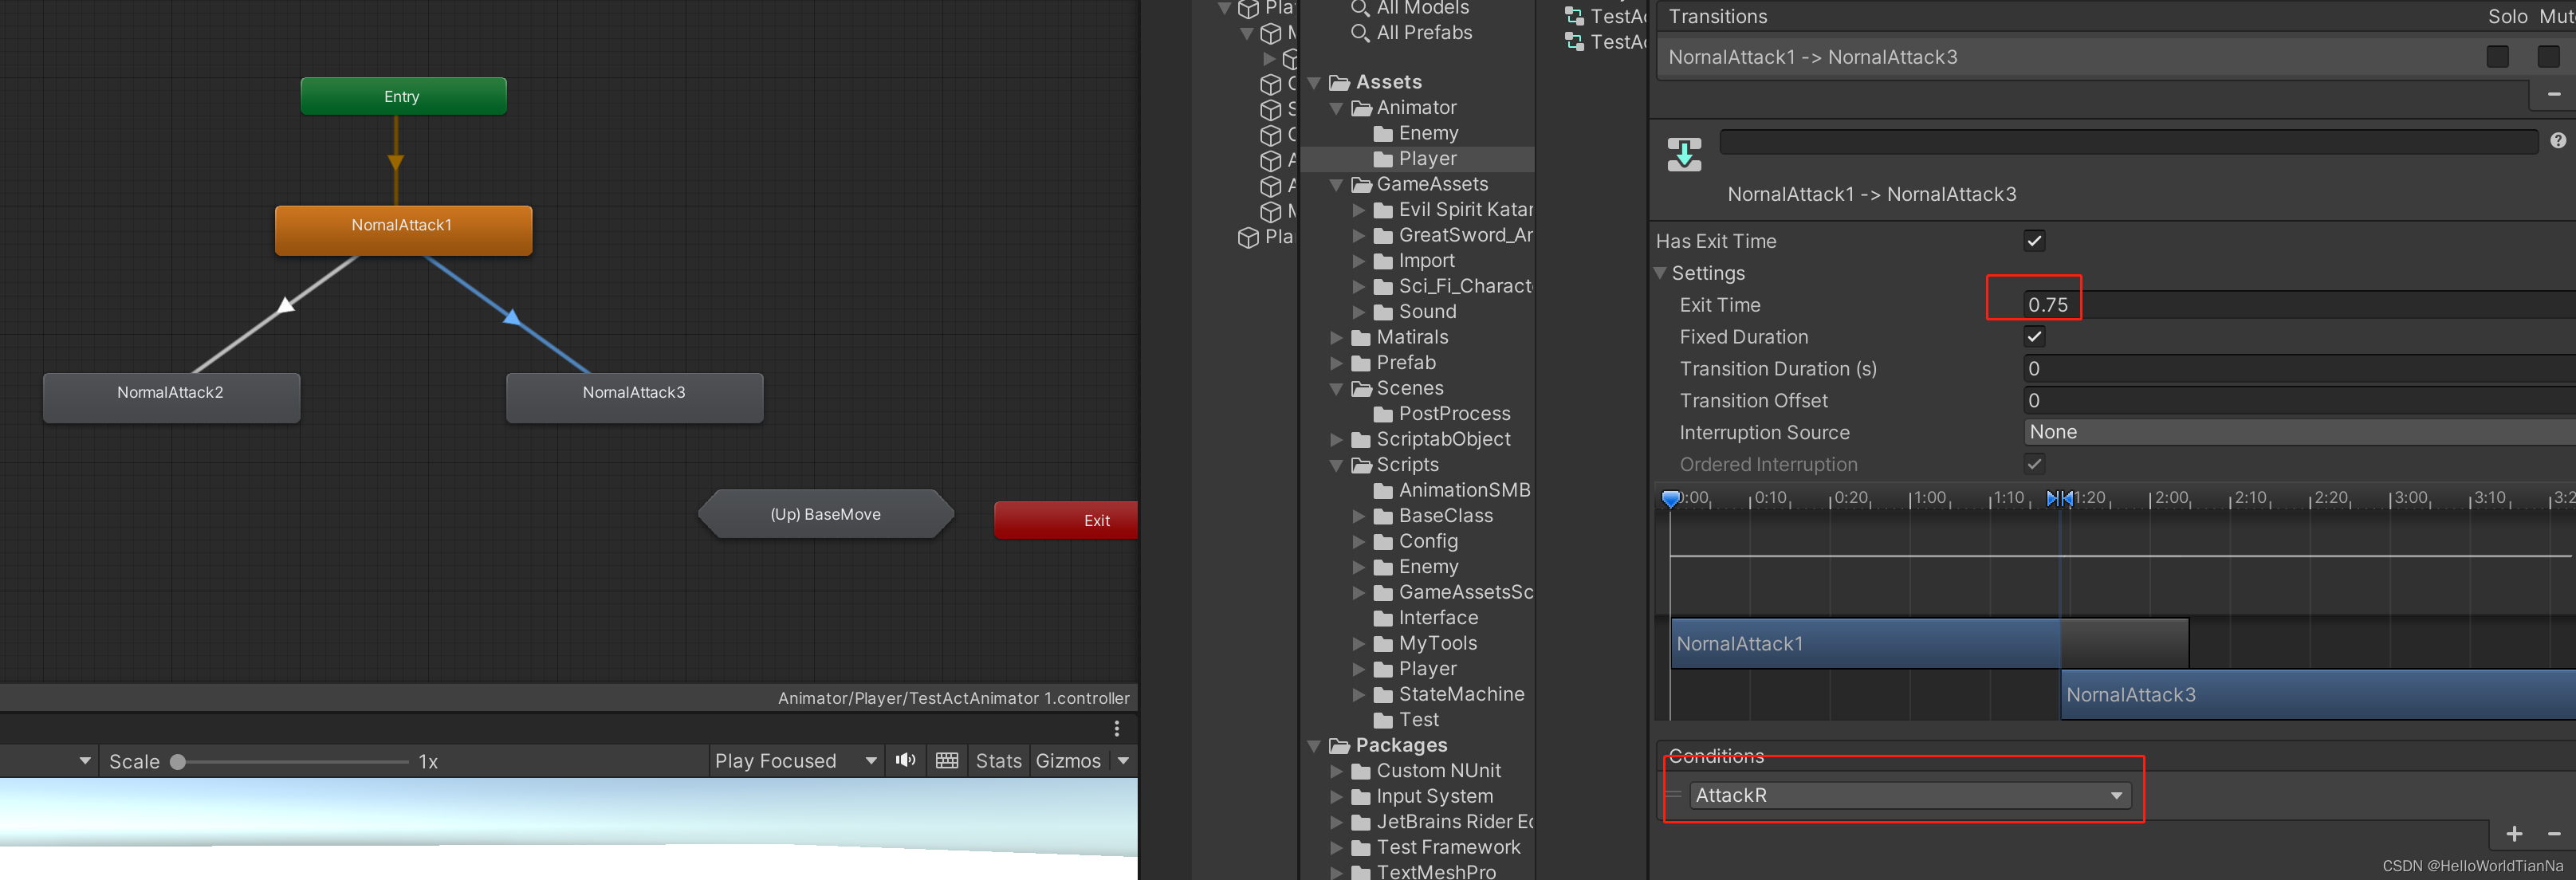This screenshot has width=2576, height=880.
Task: Click the Scale slider handle
Action: (x=178, y=762)
